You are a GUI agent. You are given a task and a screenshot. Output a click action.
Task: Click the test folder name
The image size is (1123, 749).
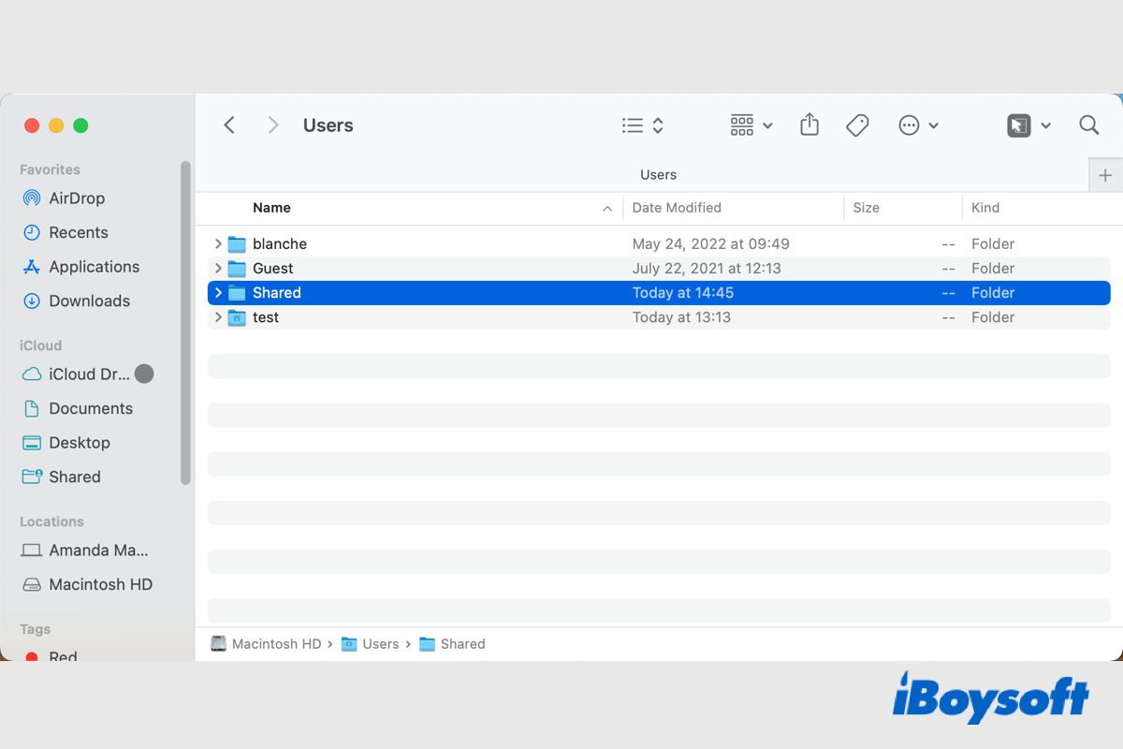[x=266, y=317]
